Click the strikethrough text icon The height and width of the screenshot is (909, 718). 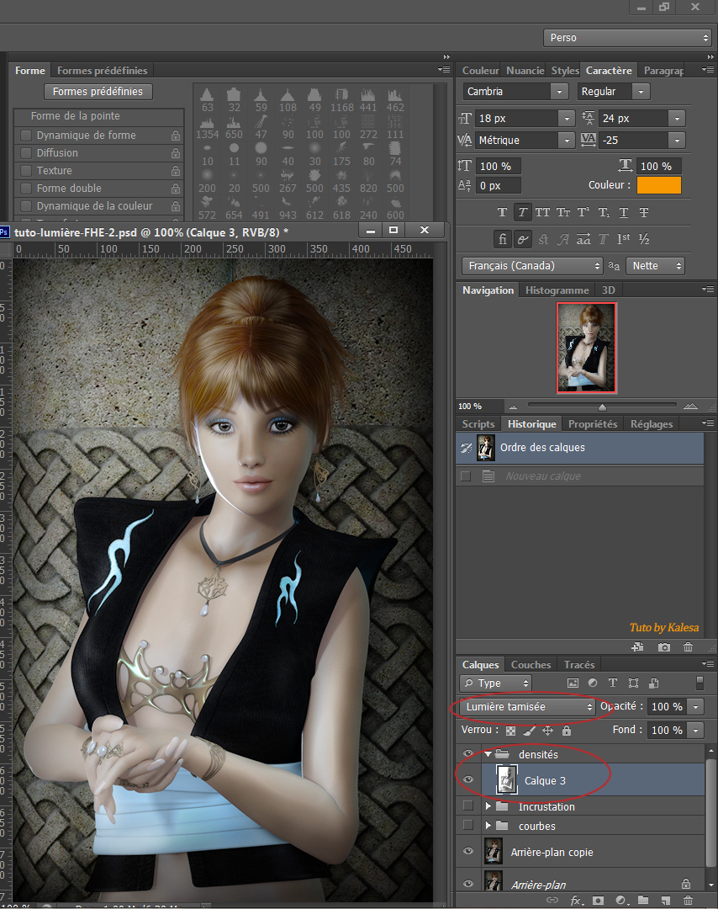point(644,213)
